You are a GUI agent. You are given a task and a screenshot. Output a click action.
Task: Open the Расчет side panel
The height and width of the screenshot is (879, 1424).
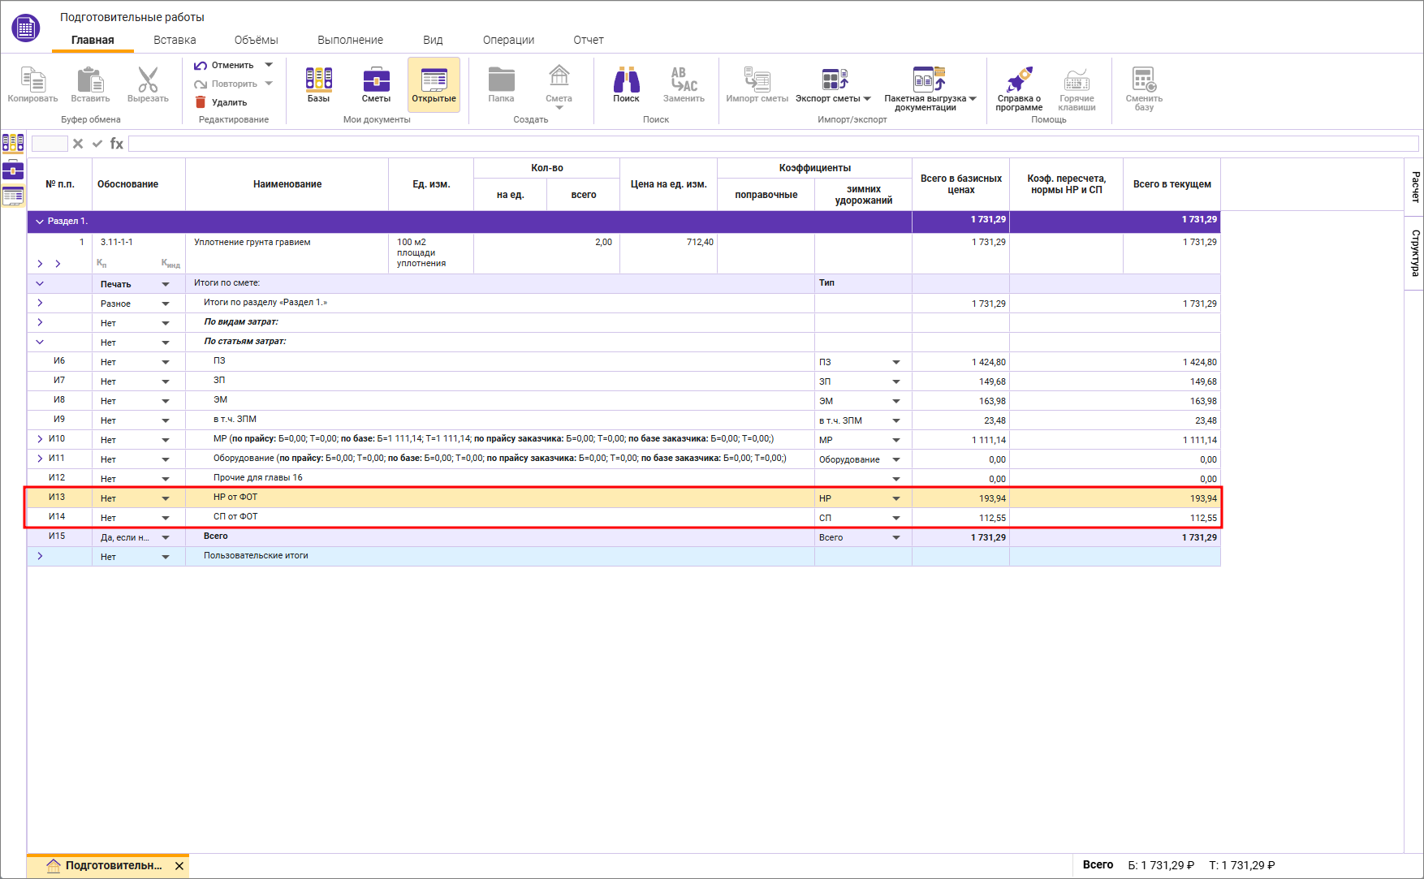(x=1414, y=187)
